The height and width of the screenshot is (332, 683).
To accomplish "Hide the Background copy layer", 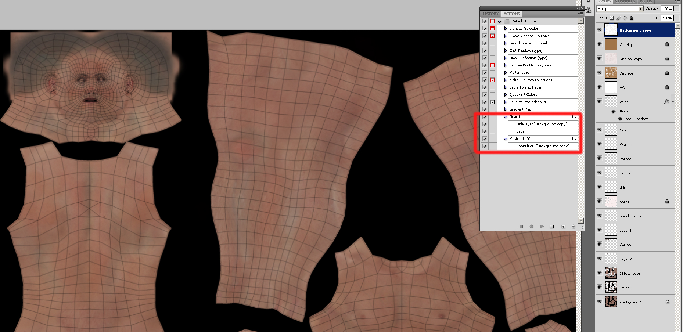I will pyautogui.click(x=599, y=30).
